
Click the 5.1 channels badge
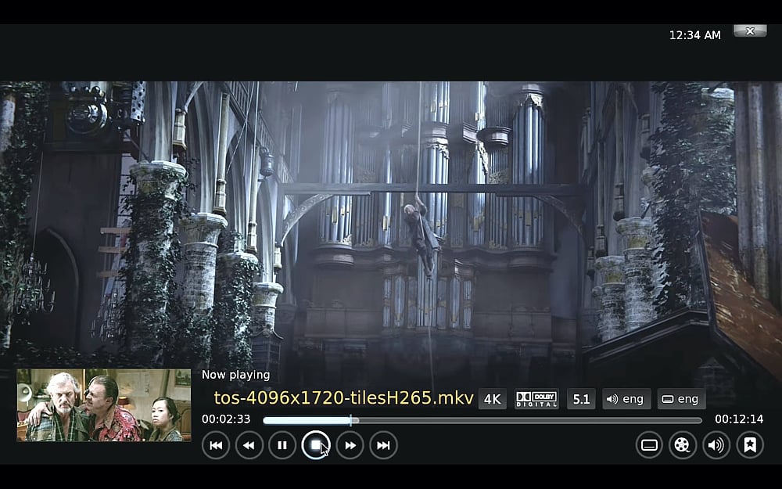(x=581, y=399)
